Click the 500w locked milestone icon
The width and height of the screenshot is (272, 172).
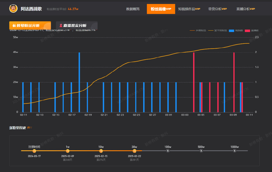point(201,151)
